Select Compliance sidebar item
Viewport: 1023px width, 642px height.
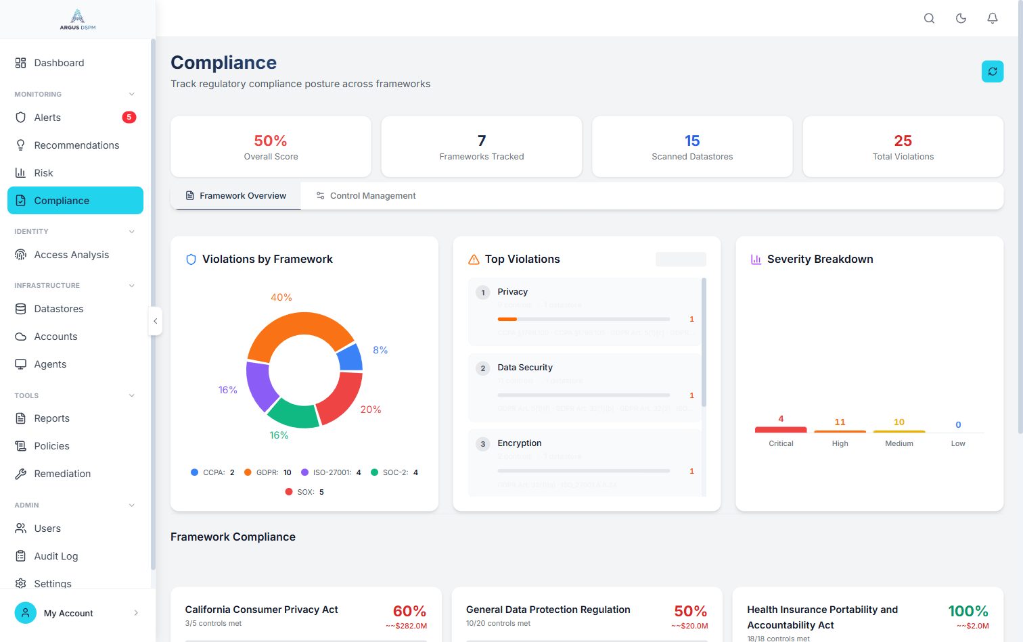[75, 201]
